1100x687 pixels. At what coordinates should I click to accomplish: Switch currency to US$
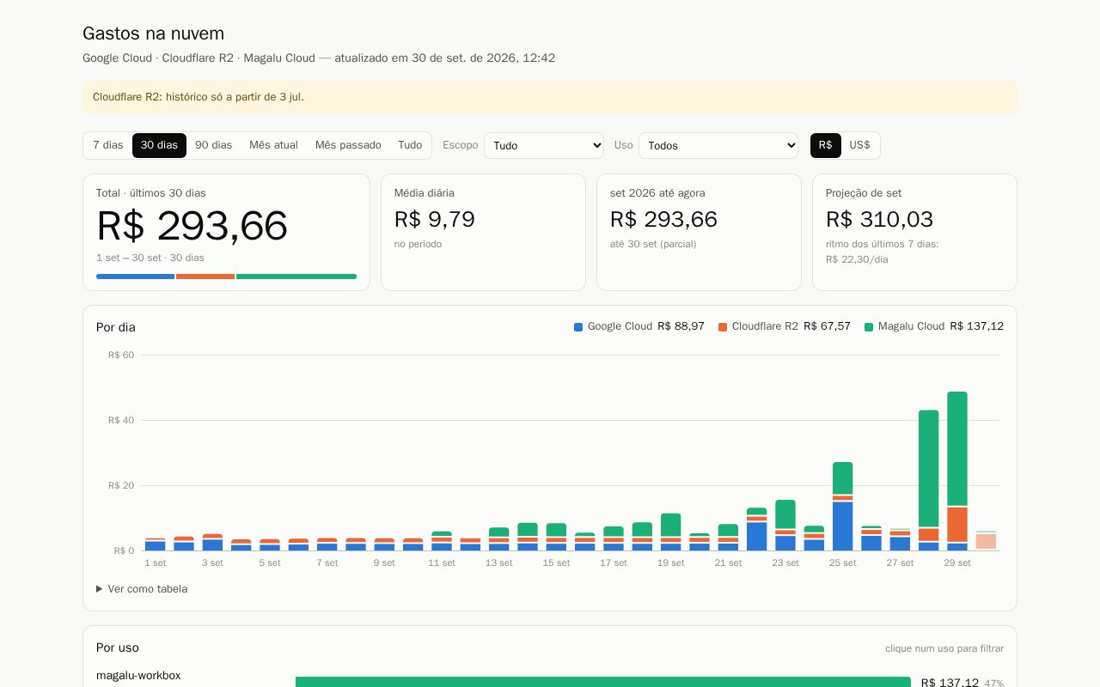(859, 145)
